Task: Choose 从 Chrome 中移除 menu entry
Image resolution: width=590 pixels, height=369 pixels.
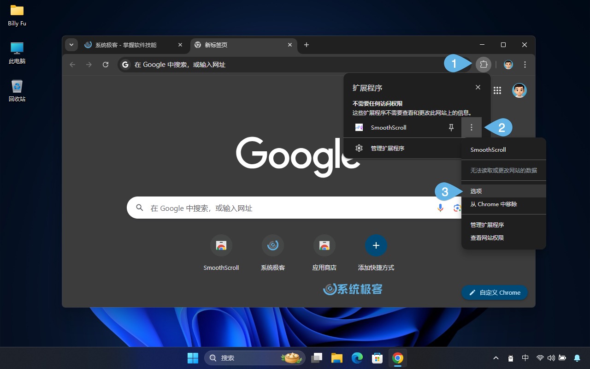Action: (503, 204)
